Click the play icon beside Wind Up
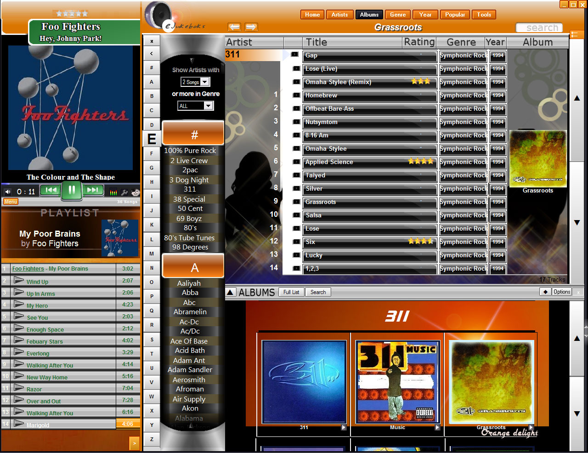This screenshot has width=588, height=453. pos(19,280)
